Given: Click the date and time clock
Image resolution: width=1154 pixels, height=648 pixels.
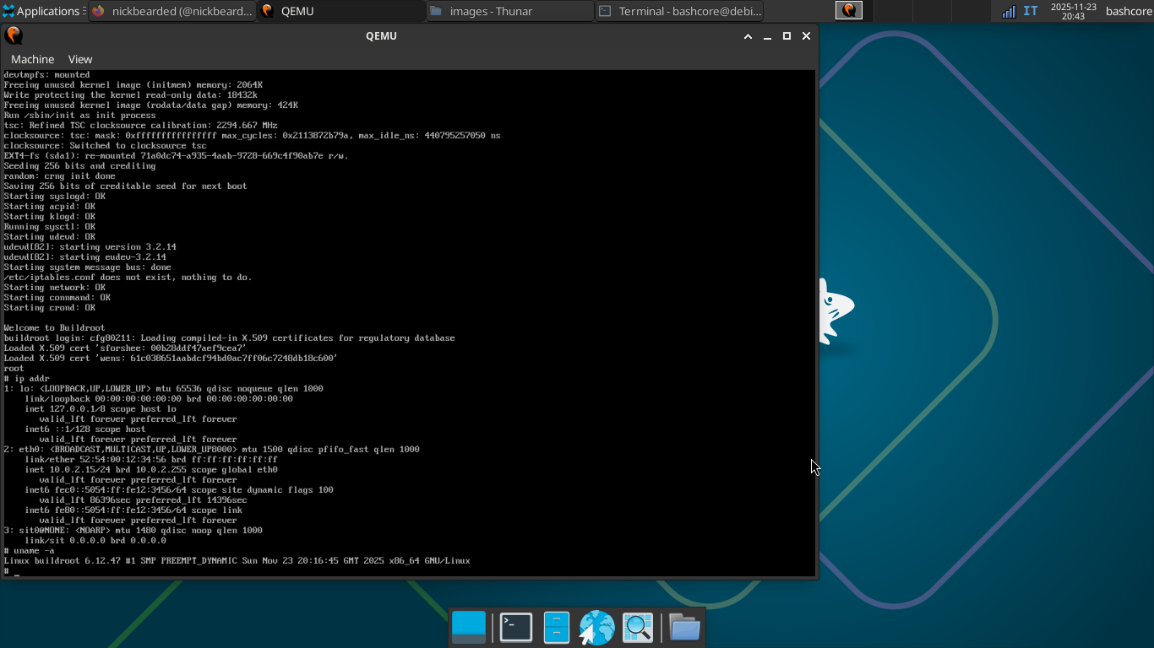Looking at the screenshot, I should point(1073,11).
